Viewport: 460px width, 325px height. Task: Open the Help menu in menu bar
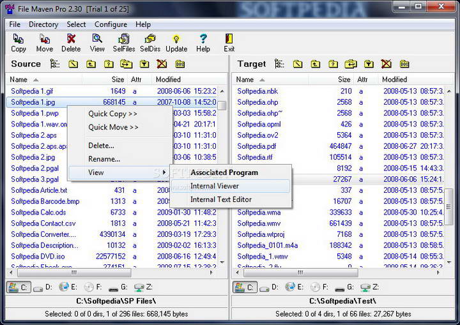pyautogui.click(x=143, y=24)
